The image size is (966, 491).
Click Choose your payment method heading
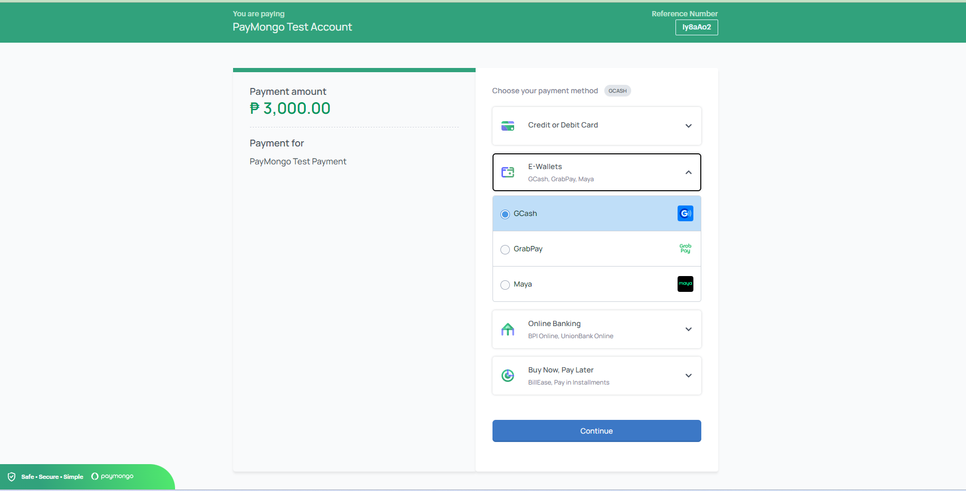[545, 91]
